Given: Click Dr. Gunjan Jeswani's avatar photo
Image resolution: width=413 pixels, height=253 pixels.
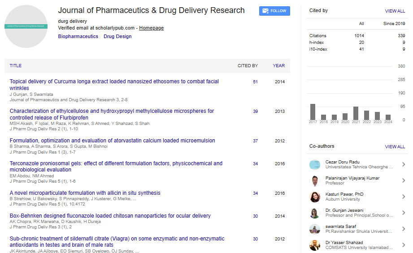Looking at the screenshot, I should point(315,213).
